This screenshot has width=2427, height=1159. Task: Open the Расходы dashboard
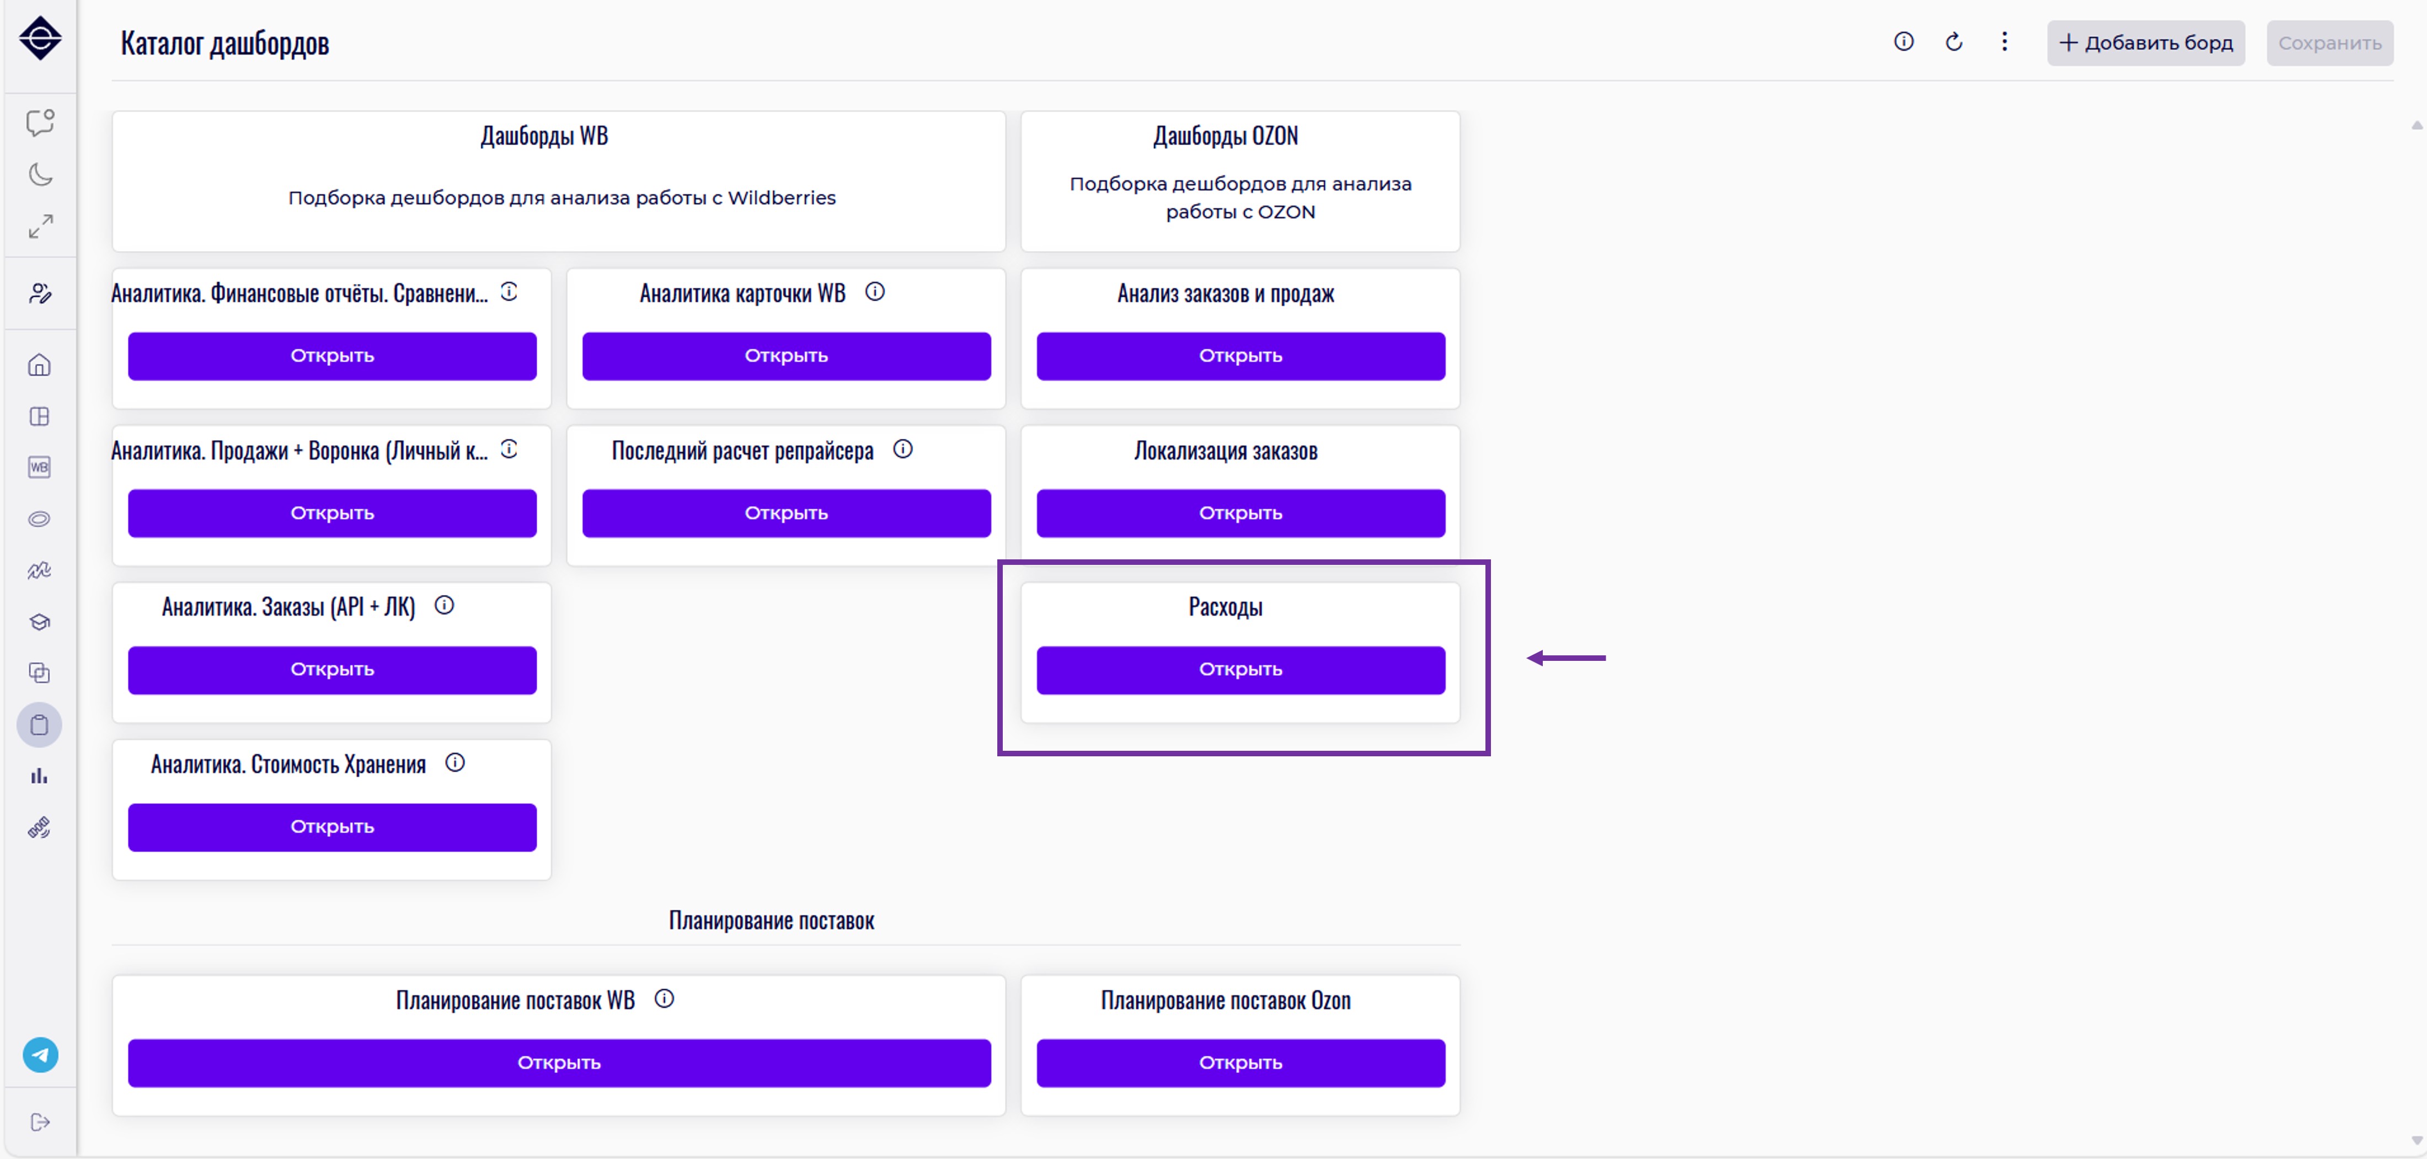(1240, 670)
